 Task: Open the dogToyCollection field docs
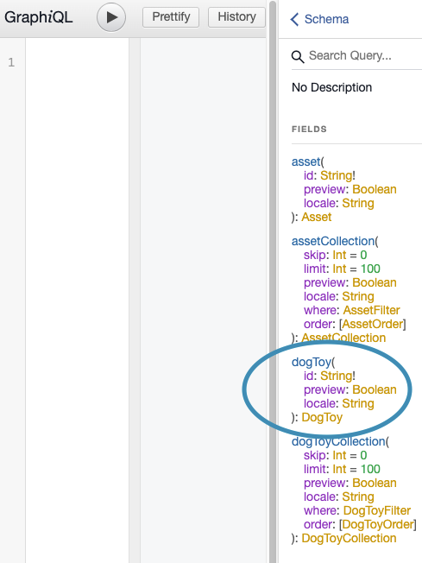338,441
